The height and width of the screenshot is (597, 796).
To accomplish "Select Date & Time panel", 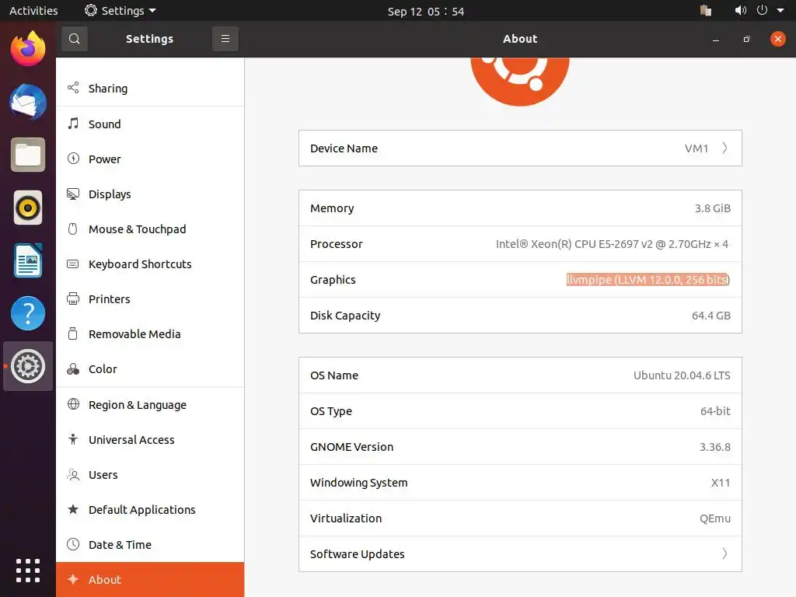I will click(150, 545).
